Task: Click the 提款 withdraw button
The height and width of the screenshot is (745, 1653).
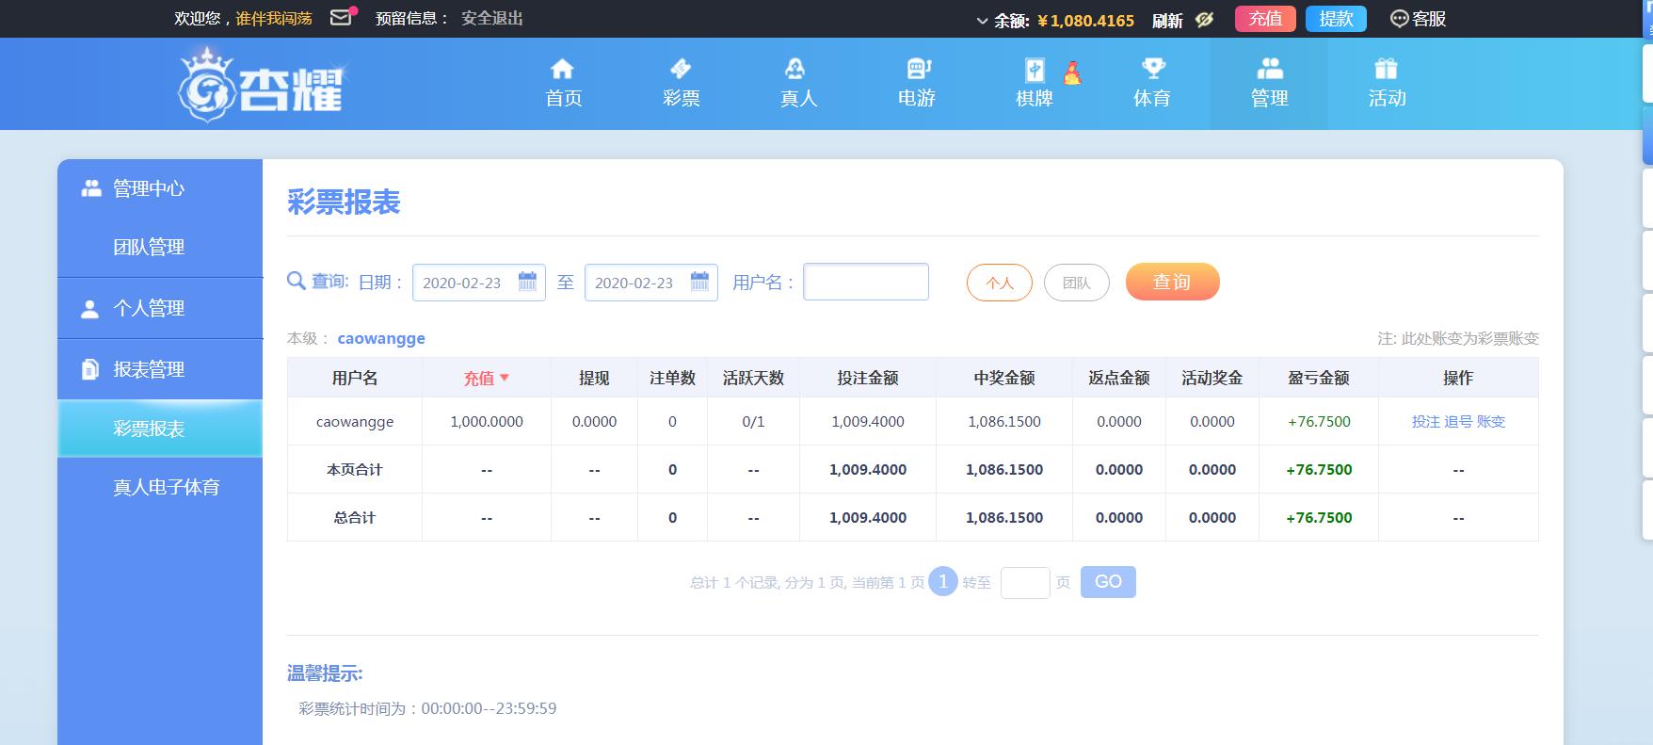Action: pyautogui.click(x=1336, y=19)
